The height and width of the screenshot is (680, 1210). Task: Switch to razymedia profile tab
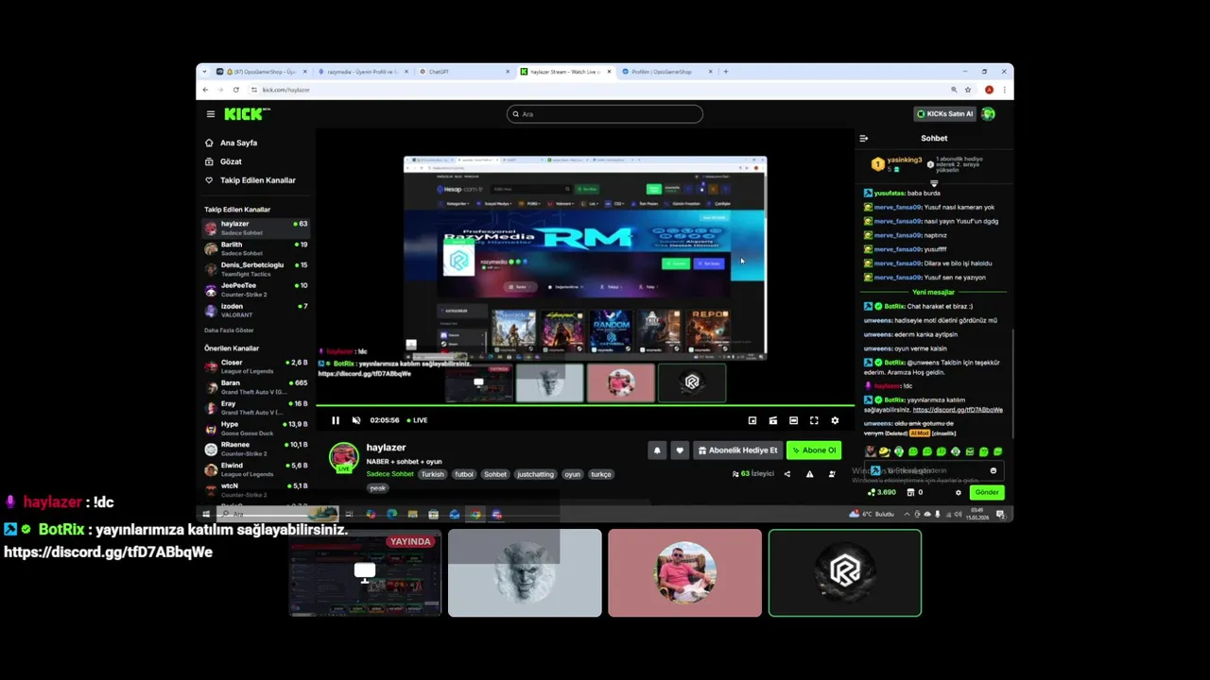point(362,72)
